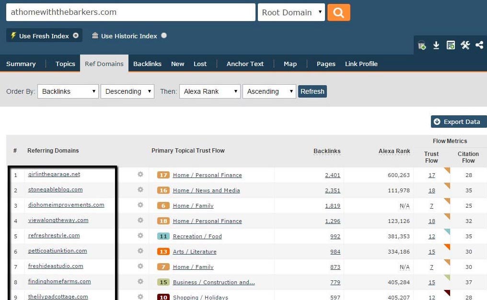Click the create report icon
The image size is (487, 300).
(451, 45)
